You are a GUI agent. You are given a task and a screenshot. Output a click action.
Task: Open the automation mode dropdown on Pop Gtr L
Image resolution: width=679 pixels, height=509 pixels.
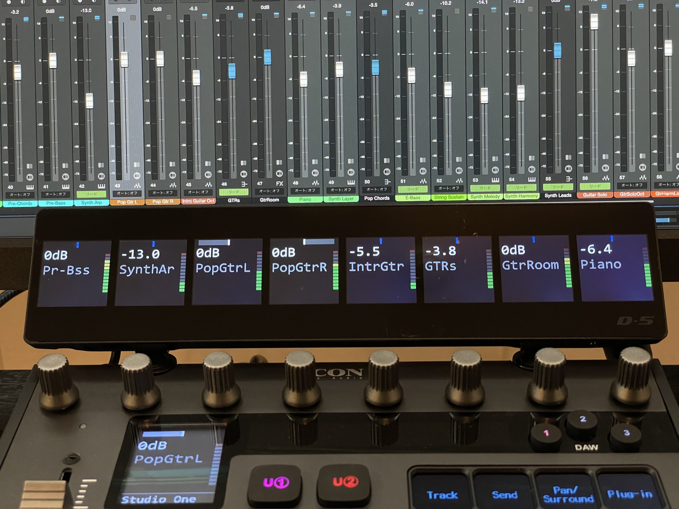127,193
